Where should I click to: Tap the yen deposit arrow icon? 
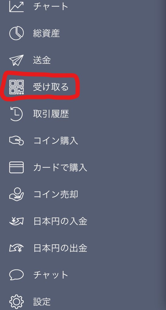16,221
